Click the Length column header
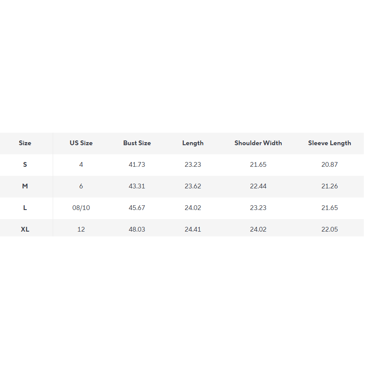366x366 pixels. [x=193, y=143]
